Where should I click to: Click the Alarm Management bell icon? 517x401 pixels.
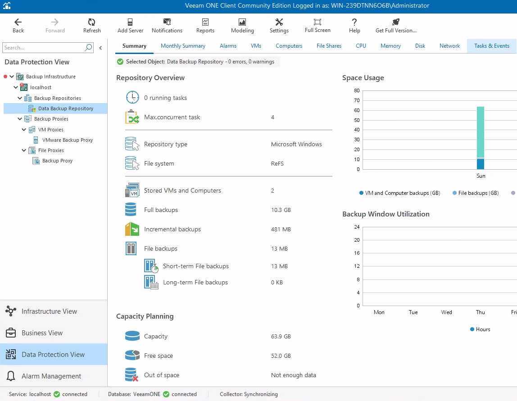click(11, 376)
